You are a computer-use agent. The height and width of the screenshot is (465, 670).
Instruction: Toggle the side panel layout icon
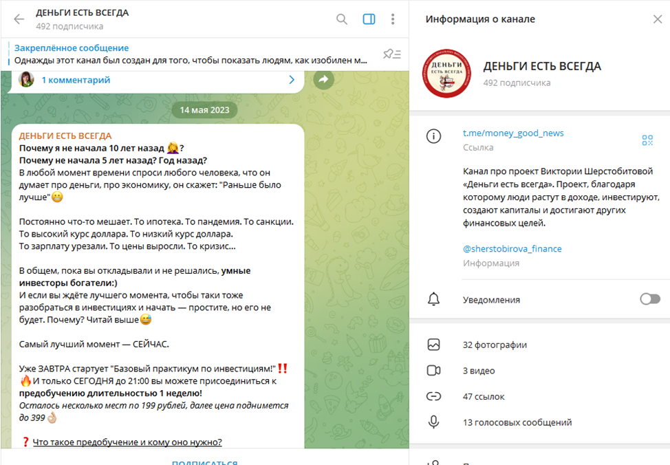pos(369,19)
